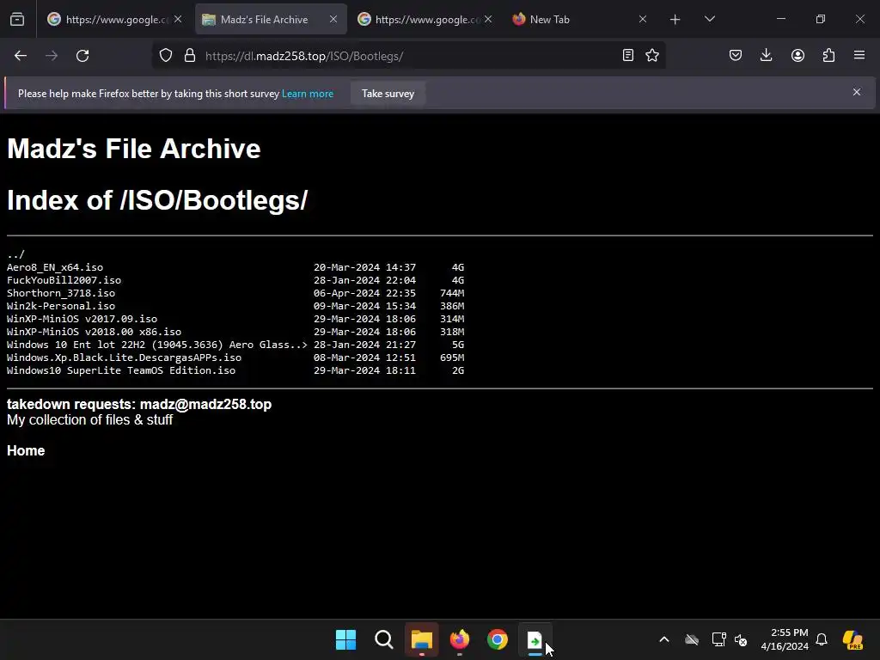Select Madz's File Archive tab
The image size is (880, 660).
[271, 19]
